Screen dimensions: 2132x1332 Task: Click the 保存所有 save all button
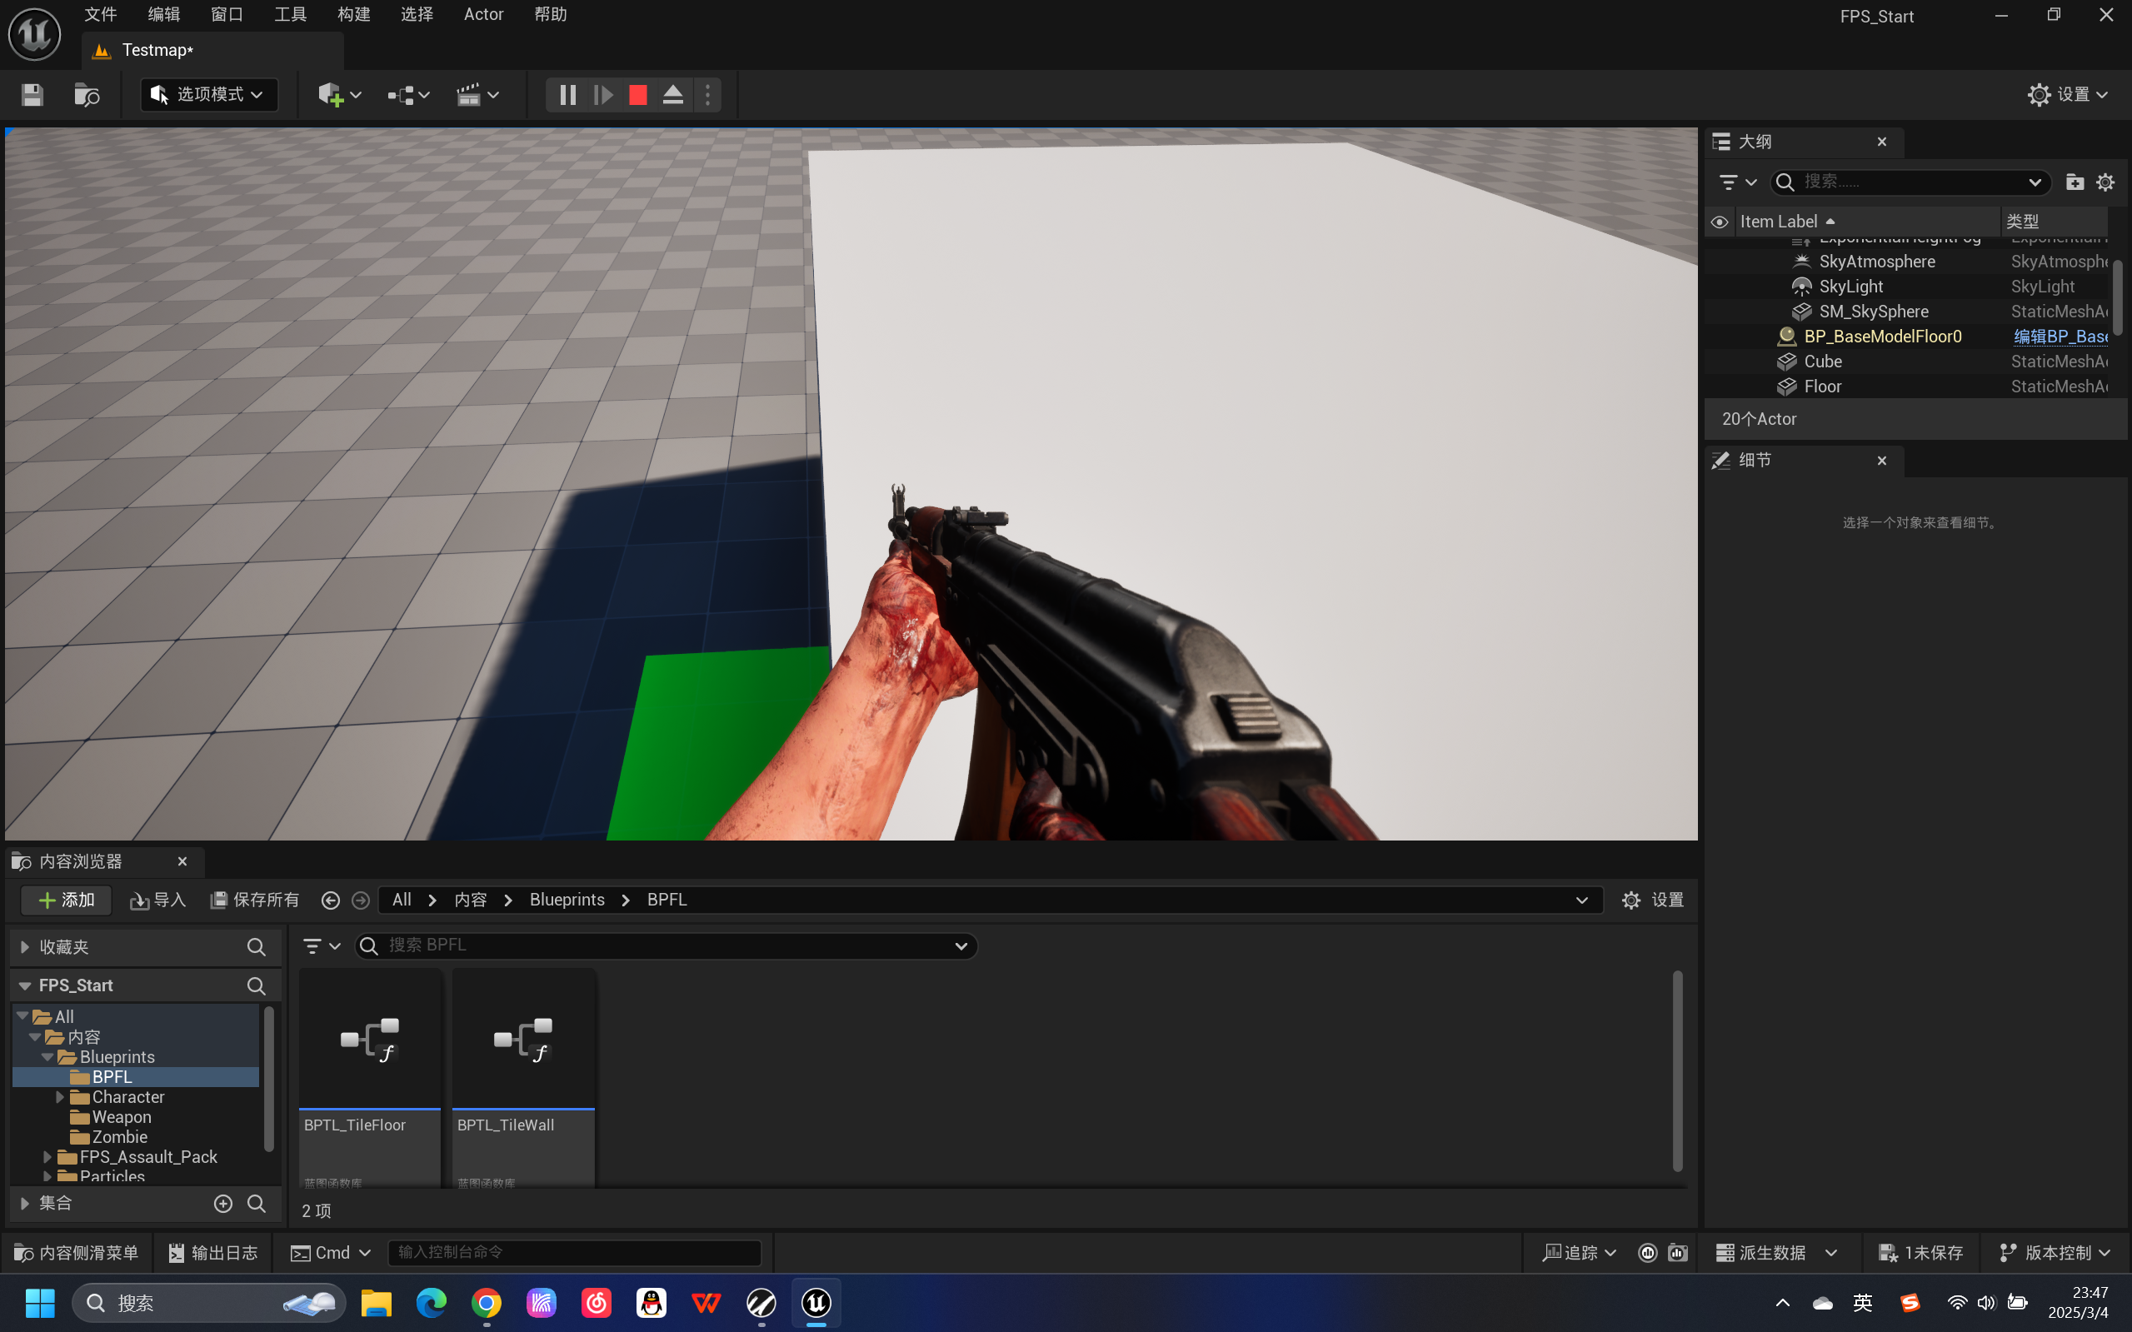(256, 900)
